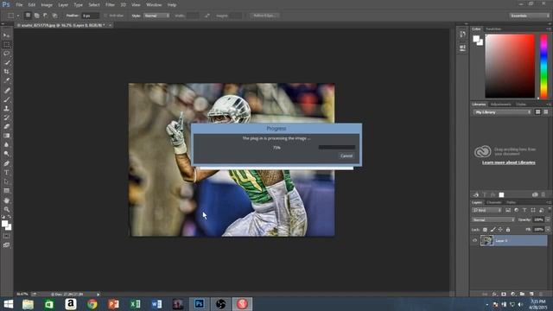Open the tool preset picker arrow
The image size is (553, 311).
click(17, 16)
